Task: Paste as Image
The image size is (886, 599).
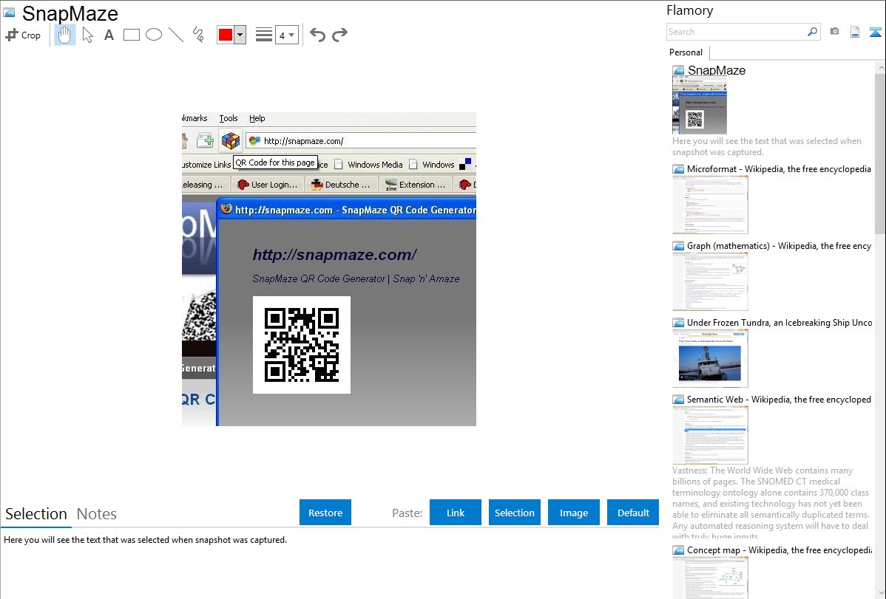Action: pos(574,513)
